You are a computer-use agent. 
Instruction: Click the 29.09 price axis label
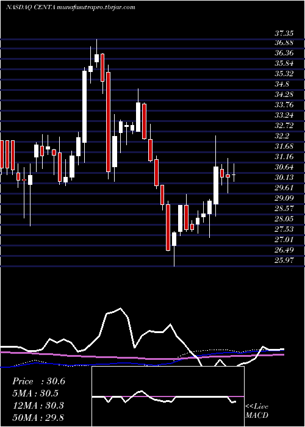point(284,198)
